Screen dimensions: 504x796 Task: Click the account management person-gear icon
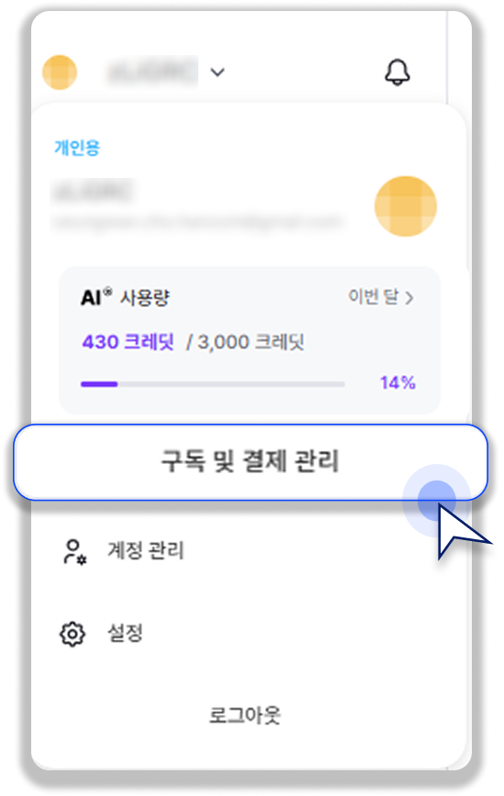[74, 552]
